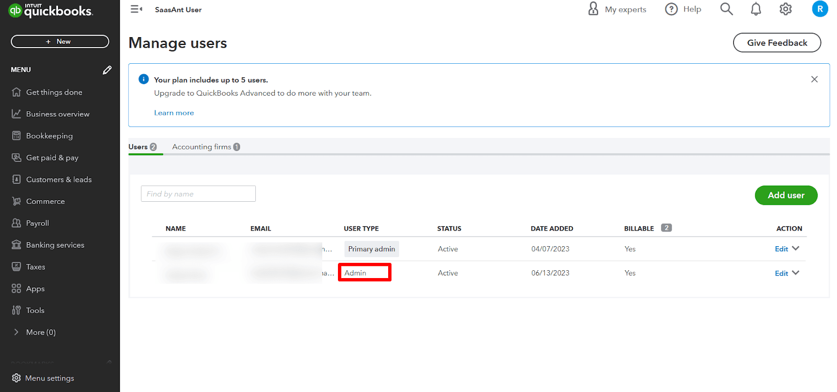Image resolution: width=837 pixels, height=392 pixels.
Task: Open Menu settings
Action: click(x=50, y=378)
